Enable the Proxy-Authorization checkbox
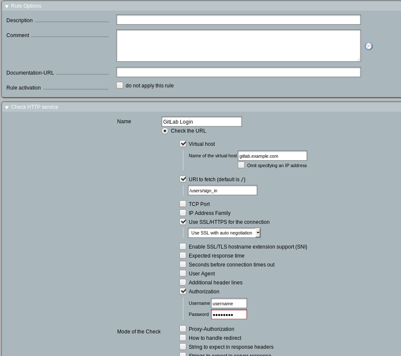 [183, 329]
